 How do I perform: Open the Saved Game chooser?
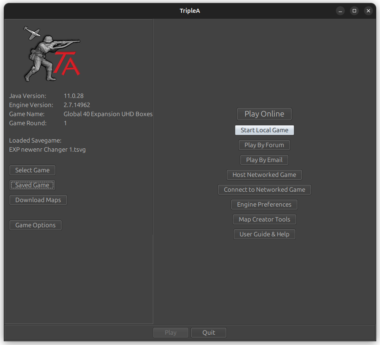tap(32, 185)
